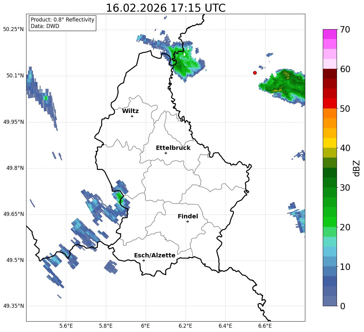The image size is (364, 332).
Task: Click the 5.8°E longitude label
Action: pyautogui.click(x=106, y=326)
